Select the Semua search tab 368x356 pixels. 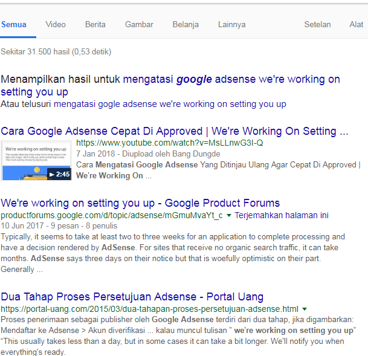(14, 24)
